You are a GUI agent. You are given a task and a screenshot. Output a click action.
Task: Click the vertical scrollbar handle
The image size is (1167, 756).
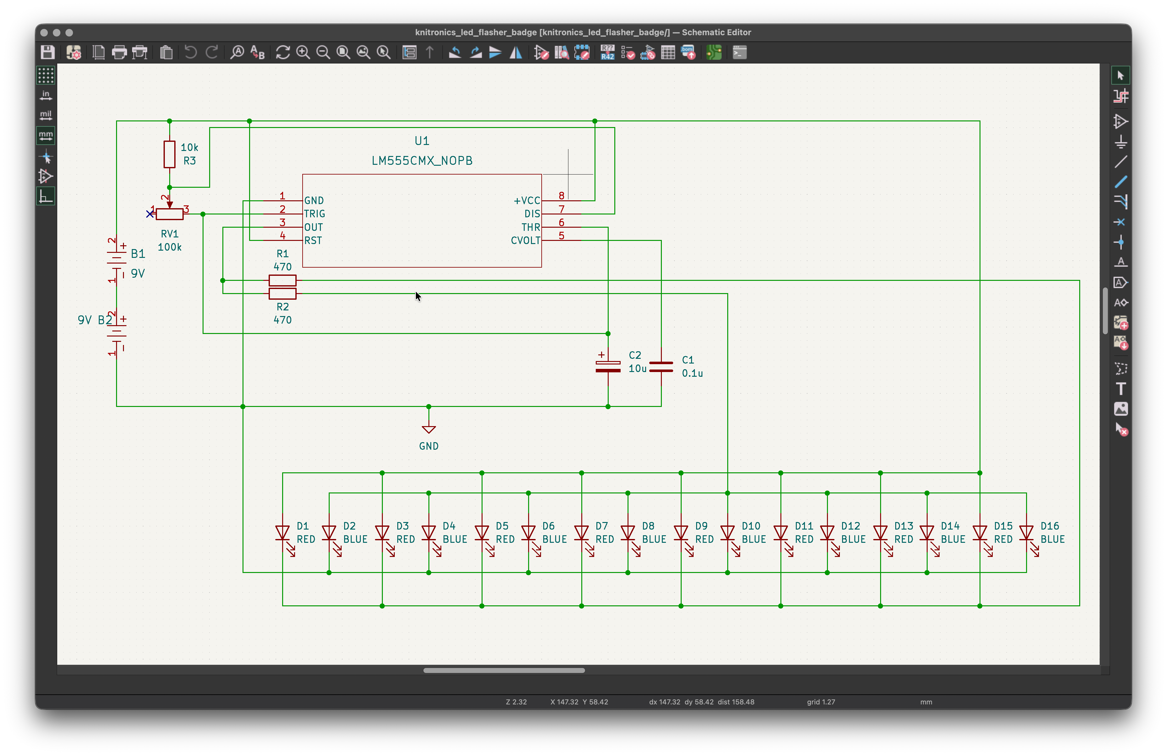tap(1105, 311)
